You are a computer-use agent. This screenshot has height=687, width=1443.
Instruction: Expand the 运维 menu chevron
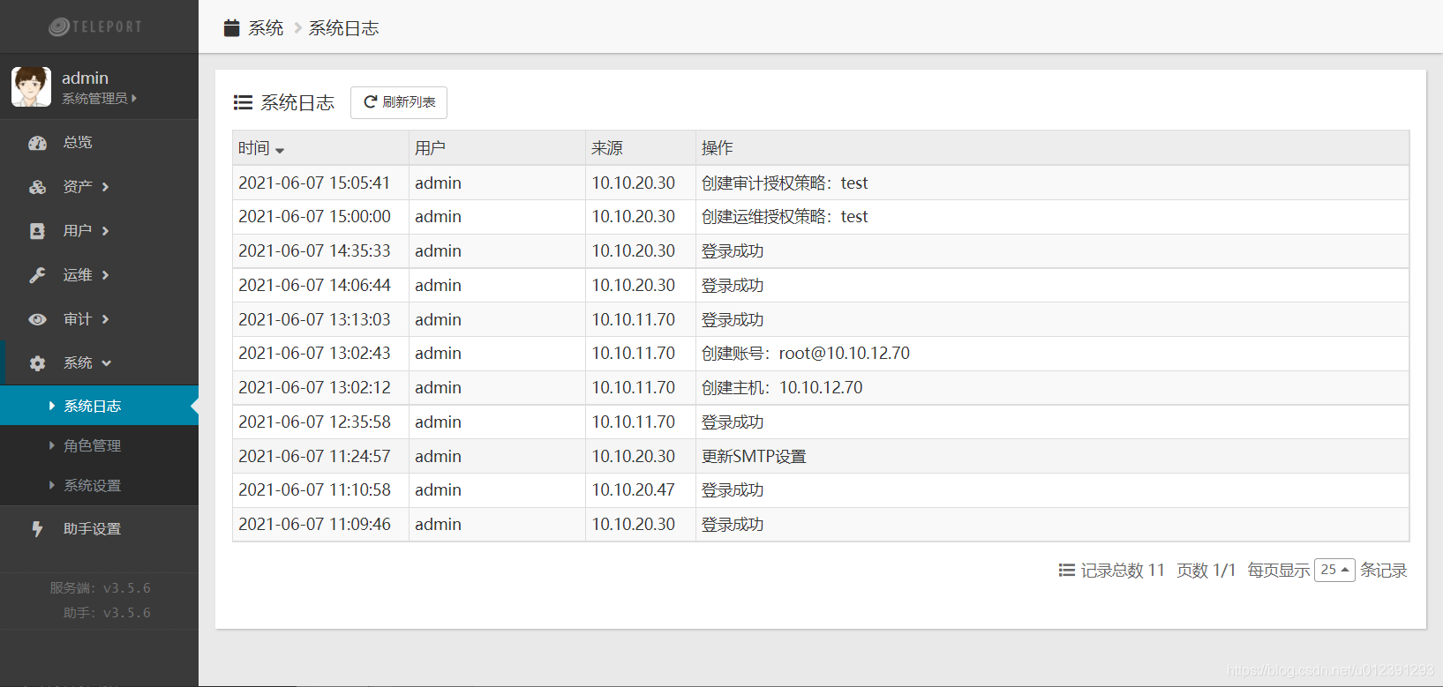click(x=105, y=275)
